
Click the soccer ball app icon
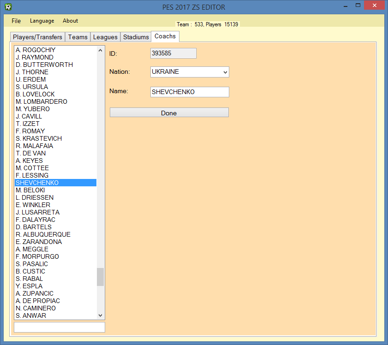tap(8, 6)
